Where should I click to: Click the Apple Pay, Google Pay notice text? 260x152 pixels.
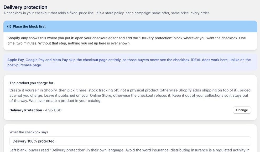[129, 63]
